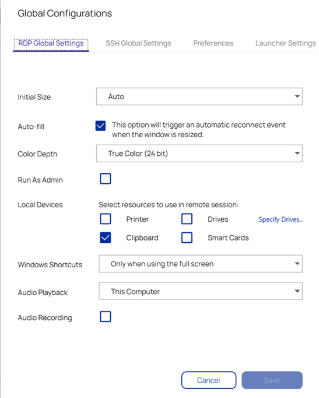Select the RDP Global Settings tab
This screenshot has width=319, height=398.
click(x=51, y=43)
